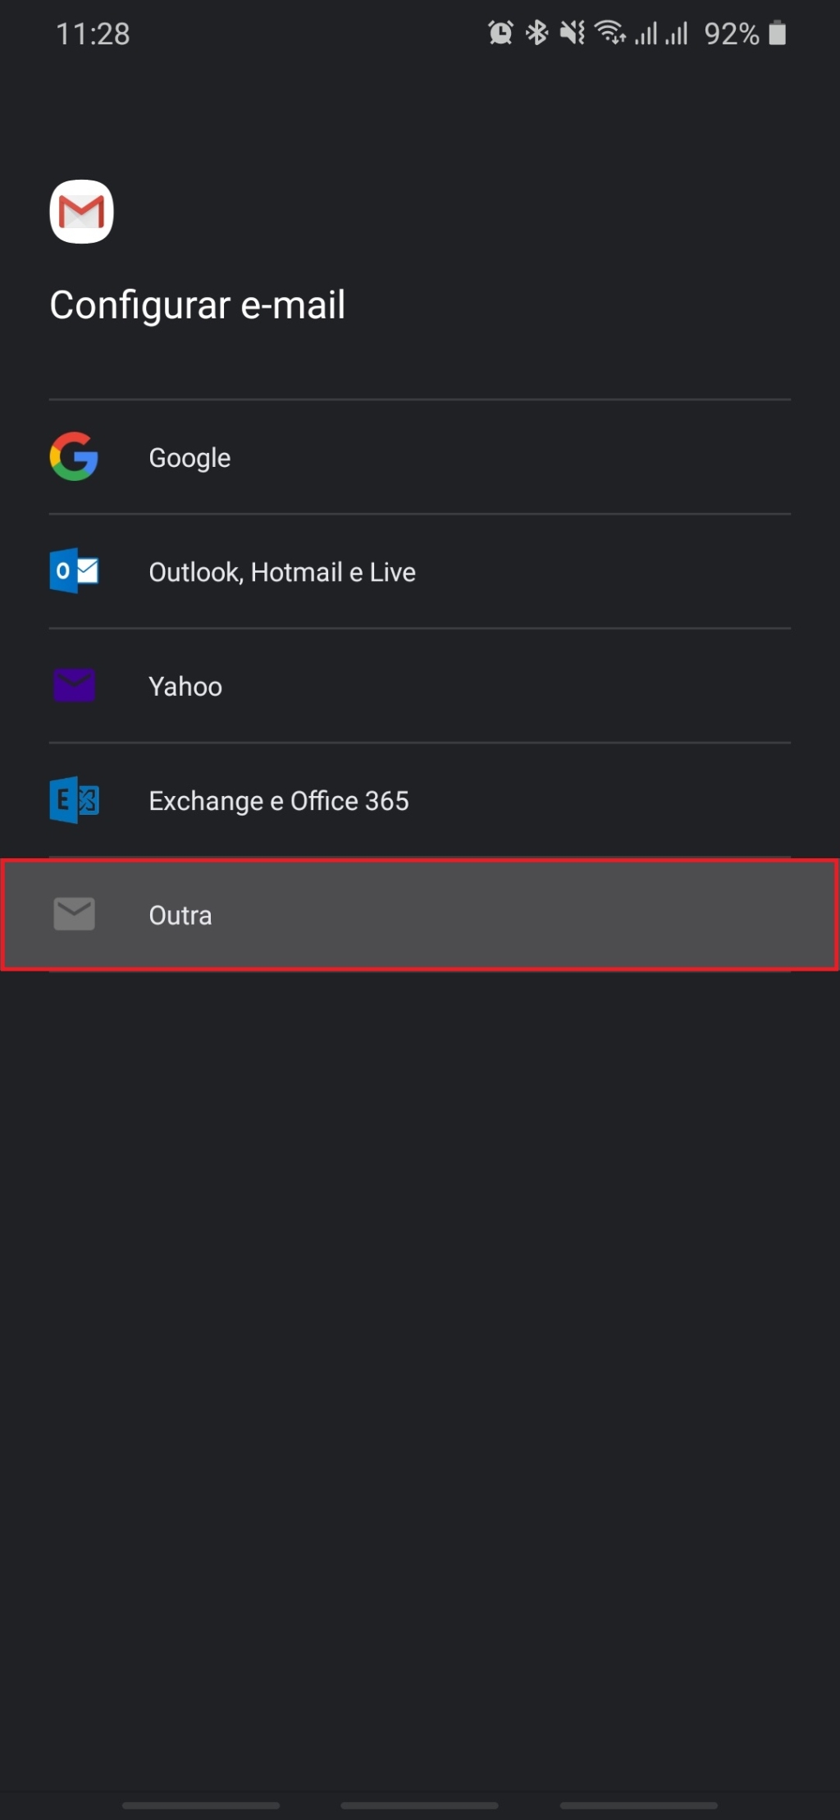
Task: Tap the Exchange blue icon
Action: [74, 800]
